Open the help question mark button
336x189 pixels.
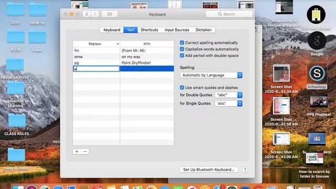[245, 170]
